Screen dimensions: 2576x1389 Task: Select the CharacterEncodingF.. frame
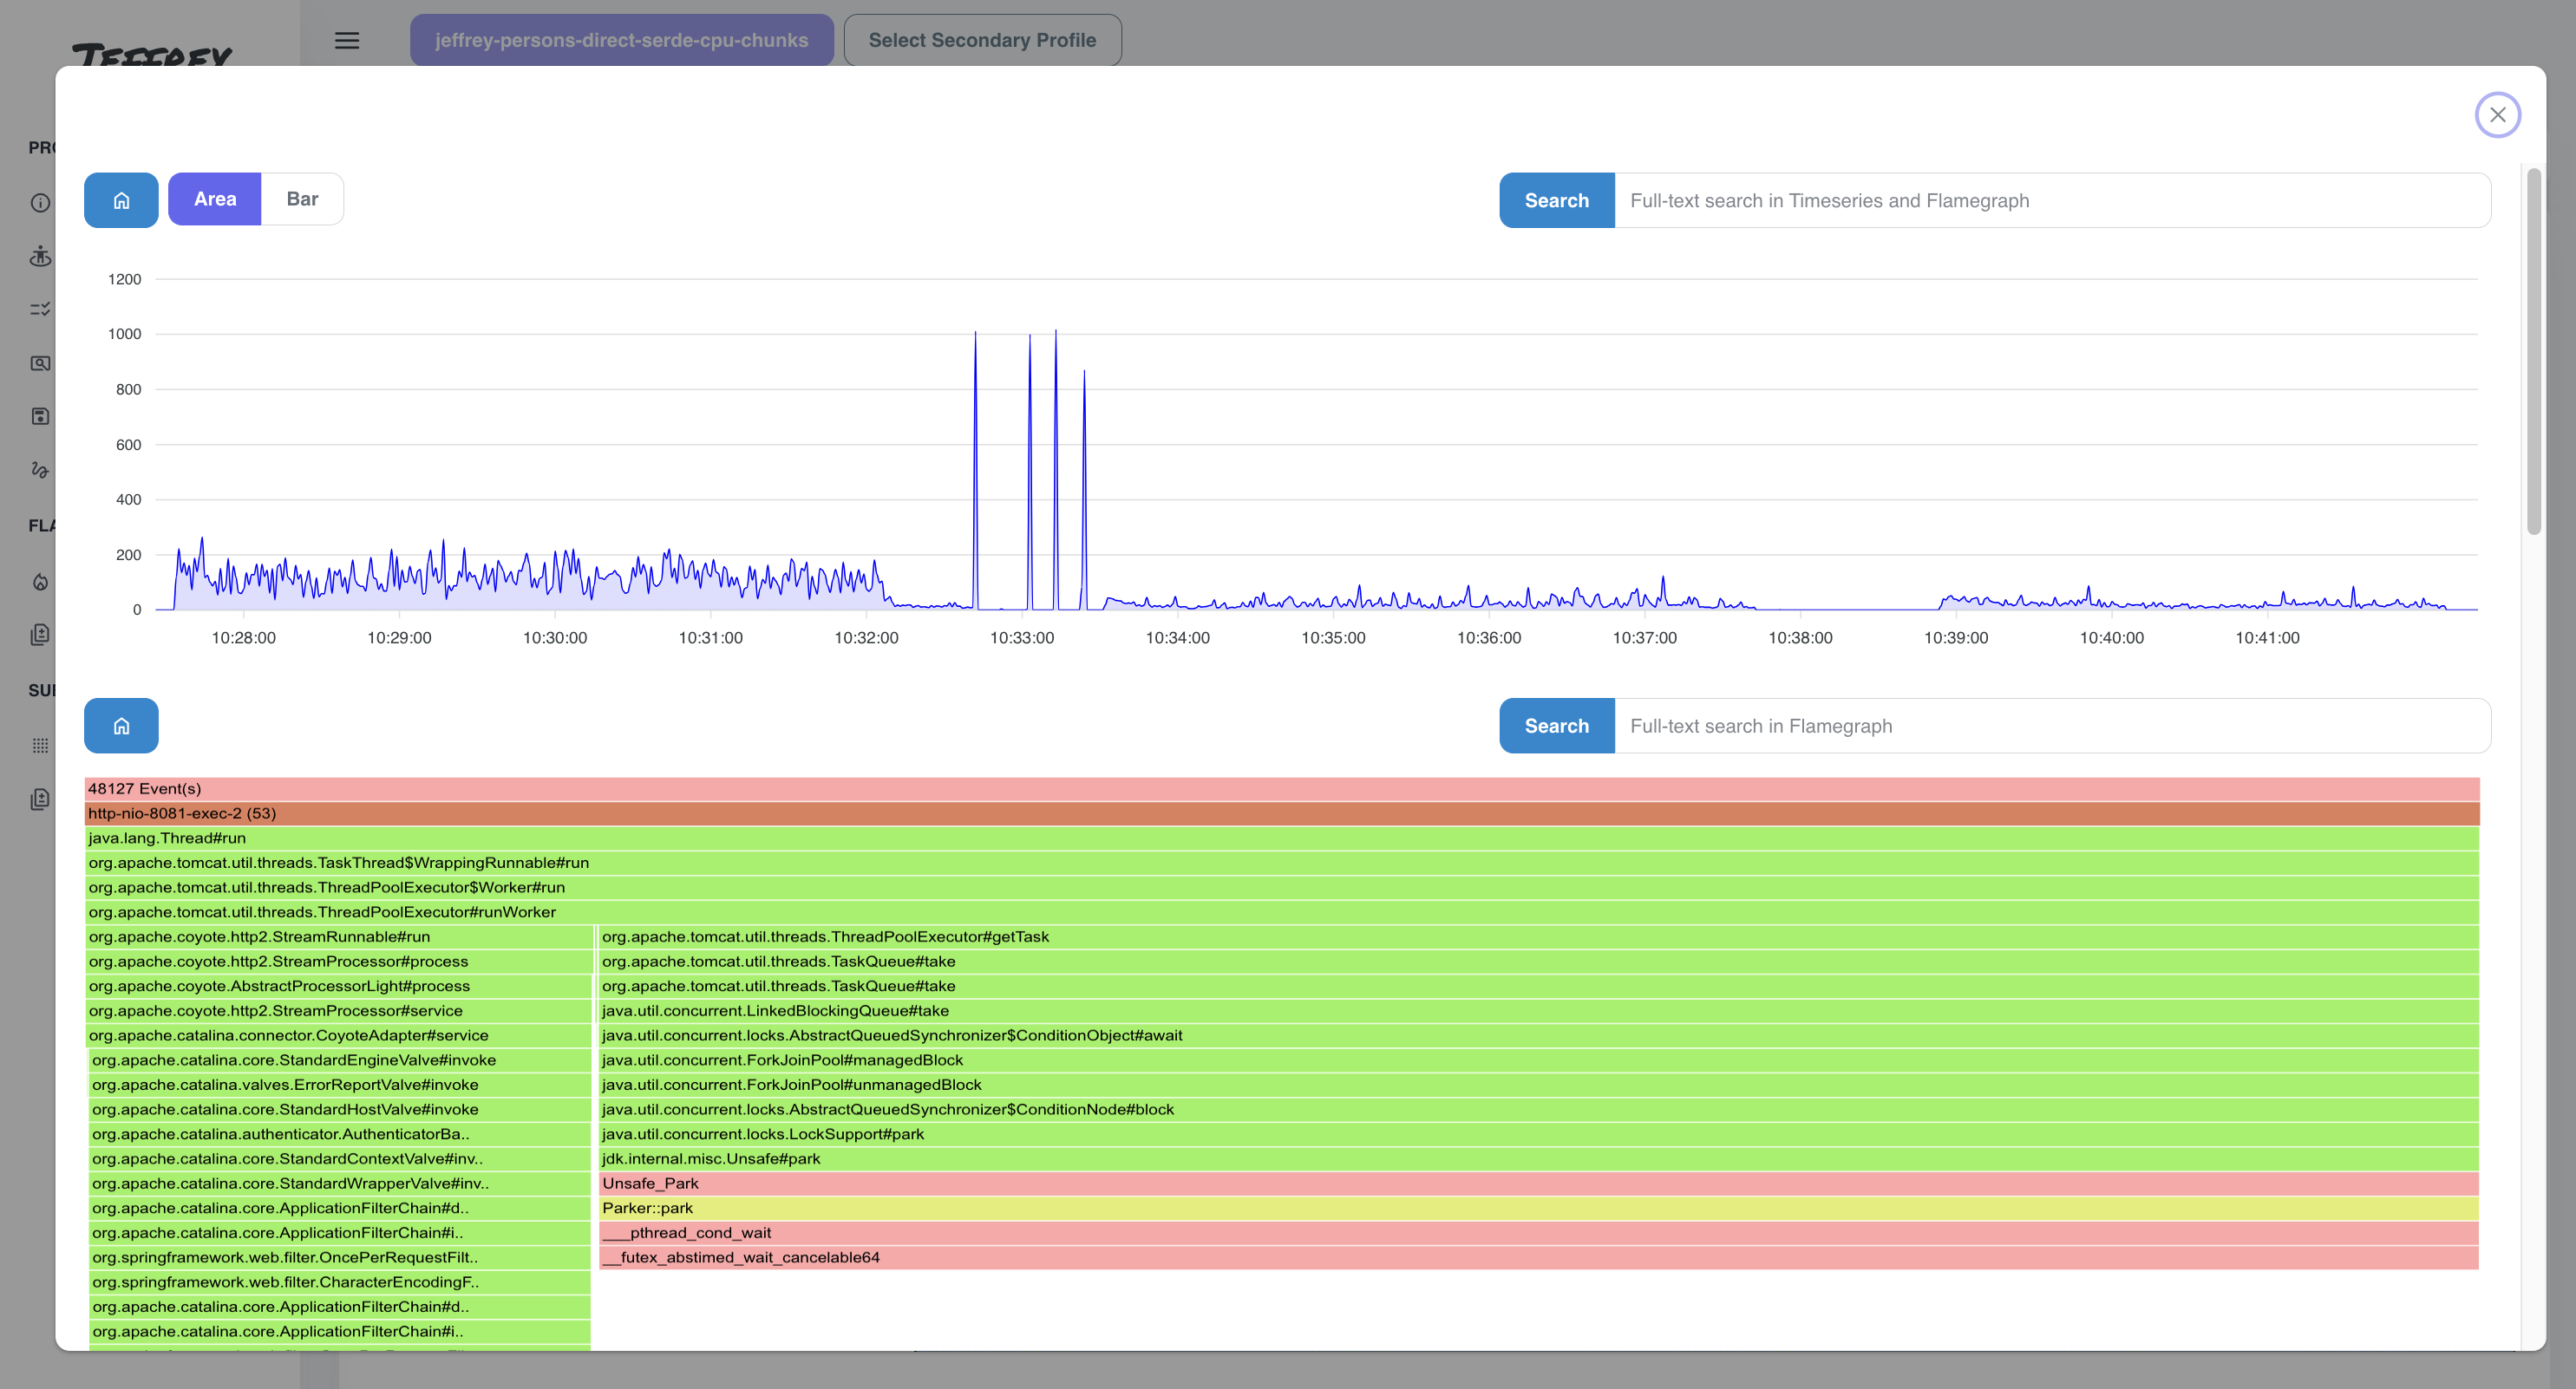tap(340, 1282)
